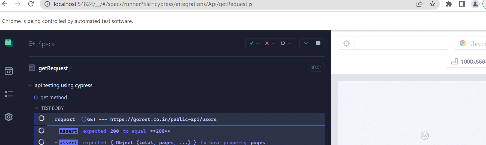Open the Runs list sidebar icon
The width and height of the screenshot is (486, 145).
[x=9, y=94]
